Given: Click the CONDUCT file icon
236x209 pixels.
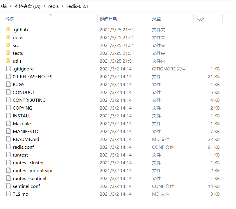Looking at the screenshot, I should click(x=8, y=92).
